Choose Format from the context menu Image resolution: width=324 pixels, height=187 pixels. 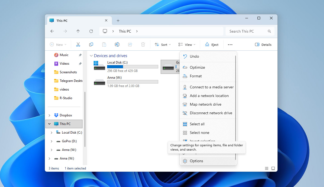click(x=196, y=76)
